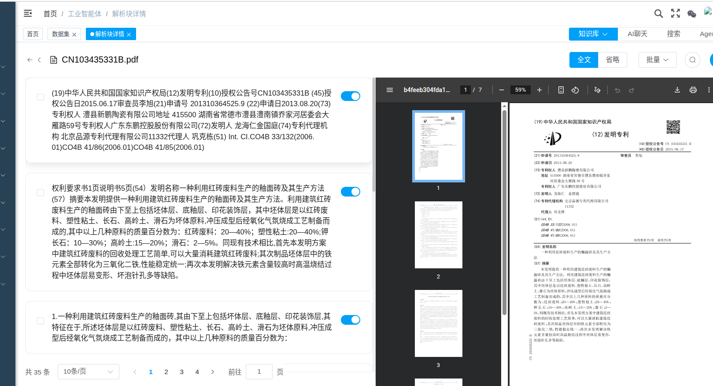Check the box for the abstract block
The height and width of the screenshot is (386, 713).
[41, 193]
